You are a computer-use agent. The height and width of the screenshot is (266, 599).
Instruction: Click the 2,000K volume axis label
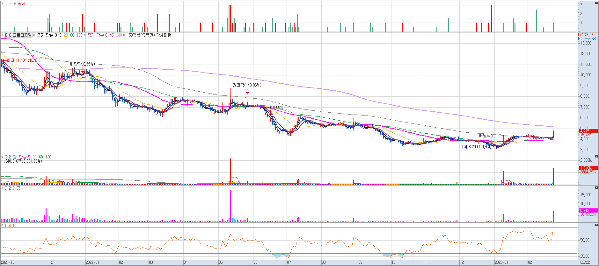tap(586, 160)
